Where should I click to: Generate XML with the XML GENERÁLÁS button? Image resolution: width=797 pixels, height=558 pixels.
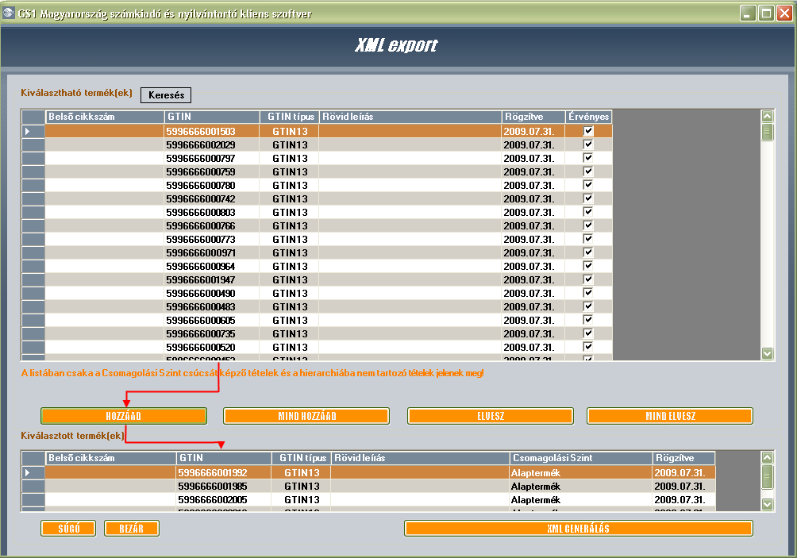pos(579,529)
